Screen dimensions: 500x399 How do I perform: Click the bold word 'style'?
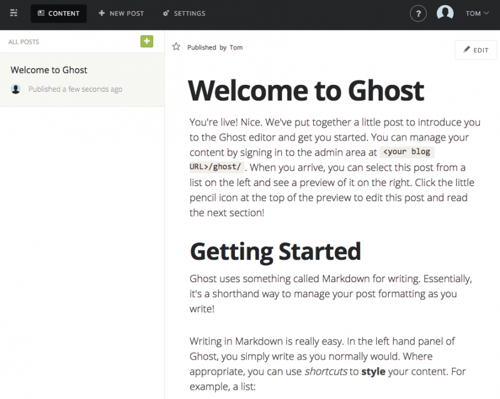click(373, 372)
